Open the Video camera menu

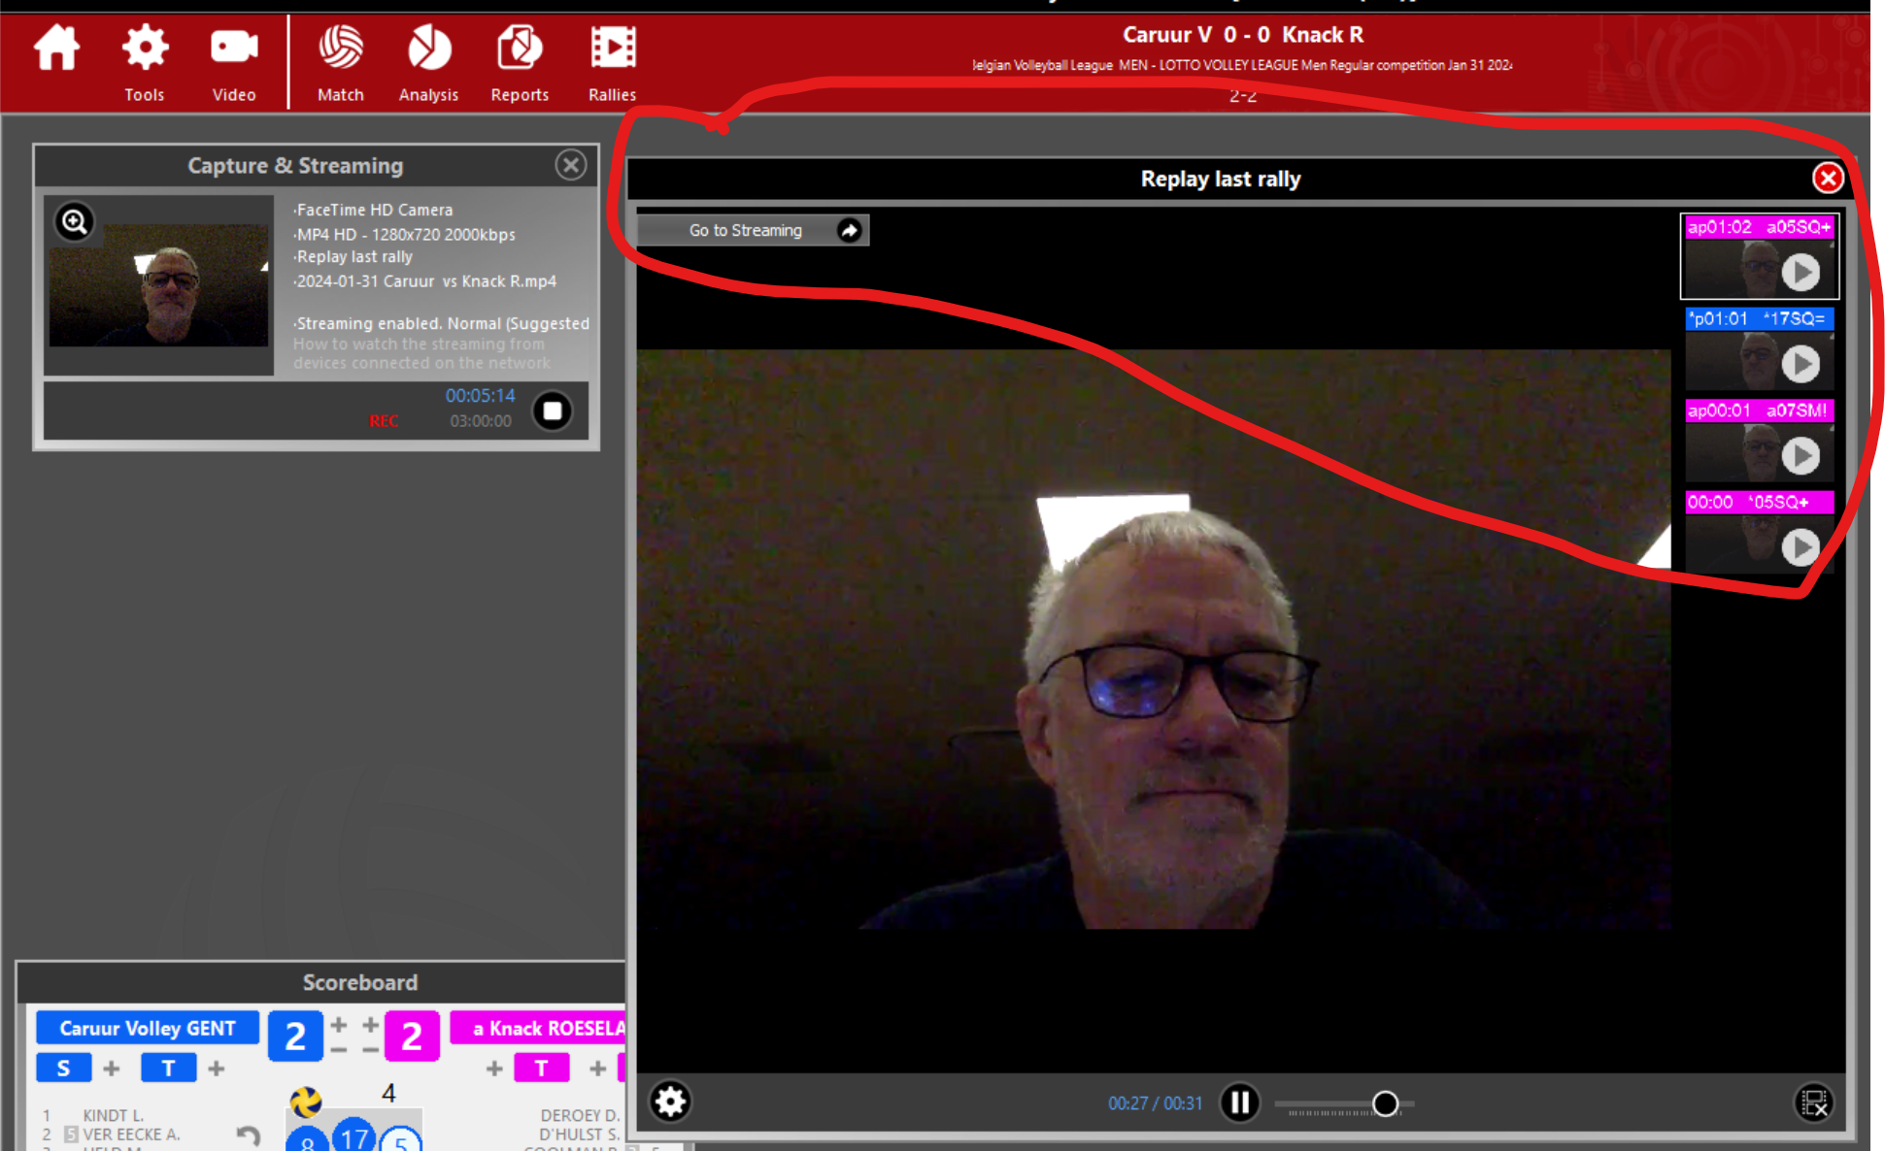coord(234,63)
